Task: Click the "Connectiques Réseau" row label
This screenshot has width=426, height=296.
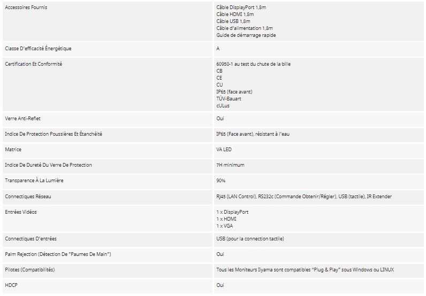Action: coord(28,197)
